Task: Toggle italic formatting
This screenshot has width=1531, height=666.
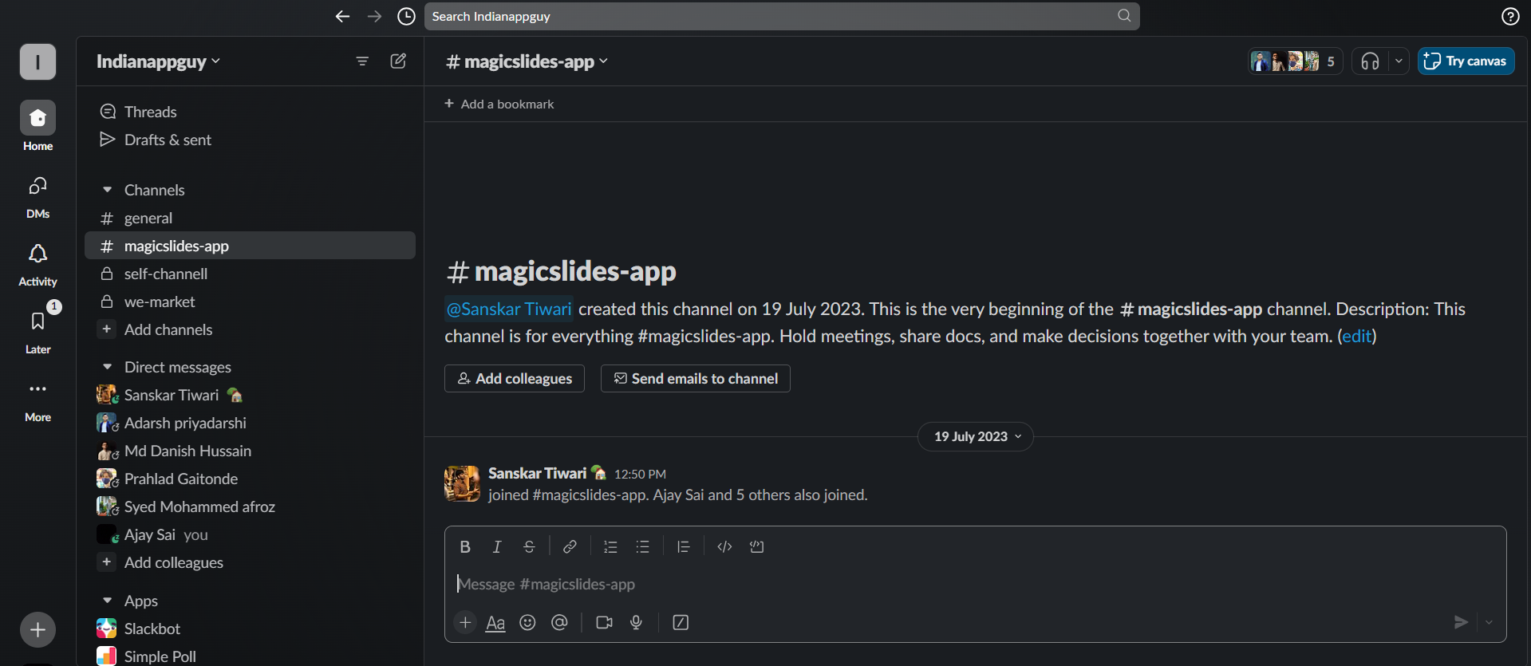Action: [x=497, y=546]
